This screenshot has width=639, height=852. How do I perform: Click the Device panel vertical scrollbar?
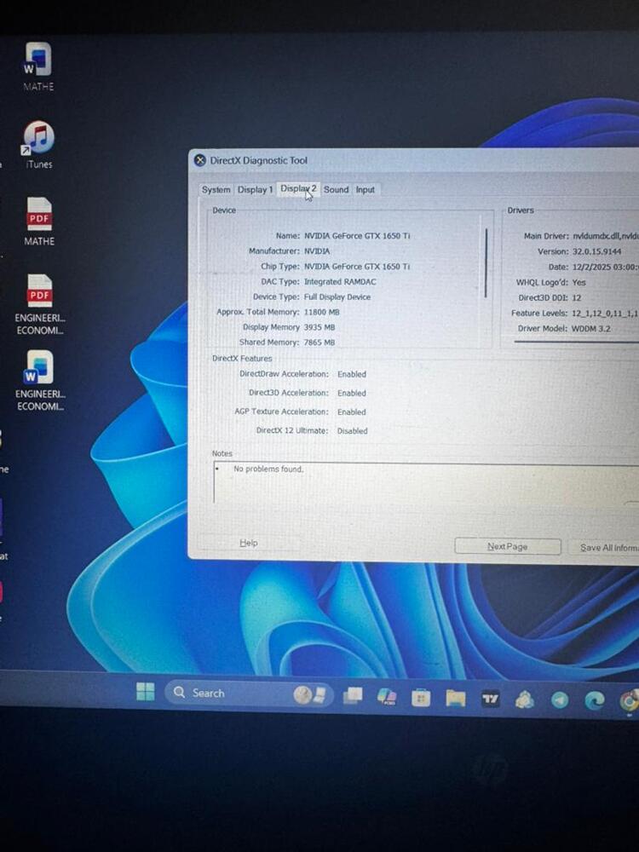point(486,262)
